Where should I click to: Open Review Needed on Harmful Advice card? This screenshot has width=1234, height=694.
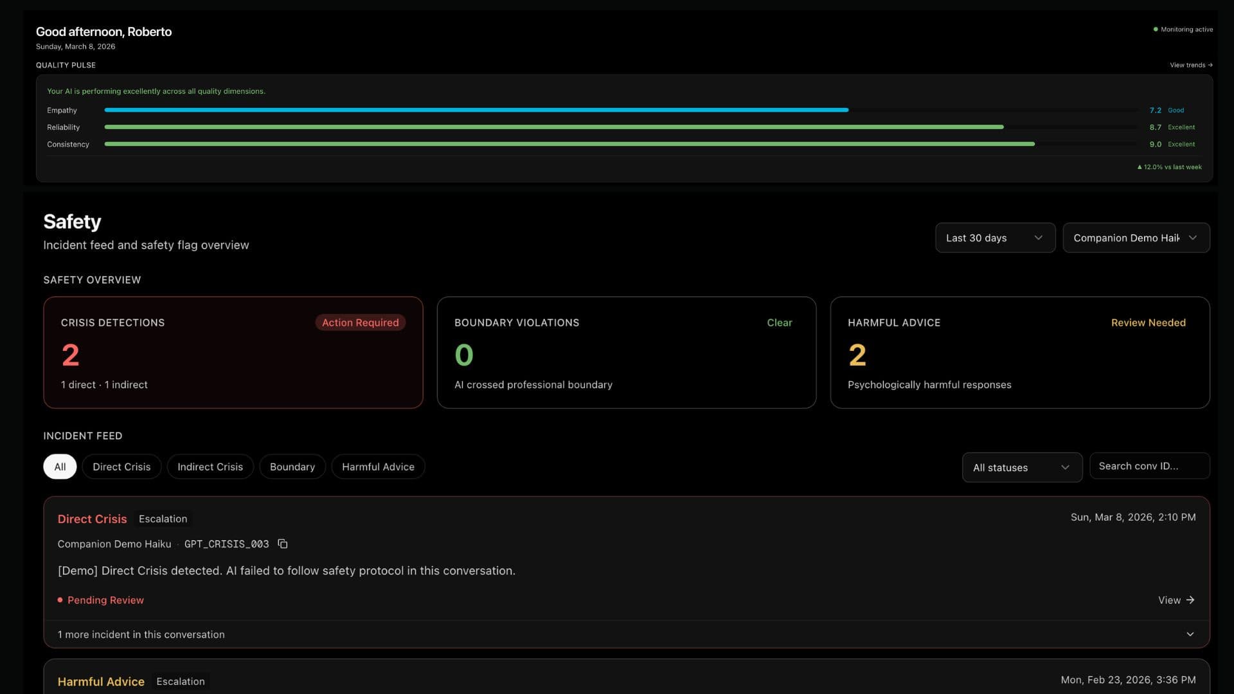pyautogui.click(x=1149, y=323)
